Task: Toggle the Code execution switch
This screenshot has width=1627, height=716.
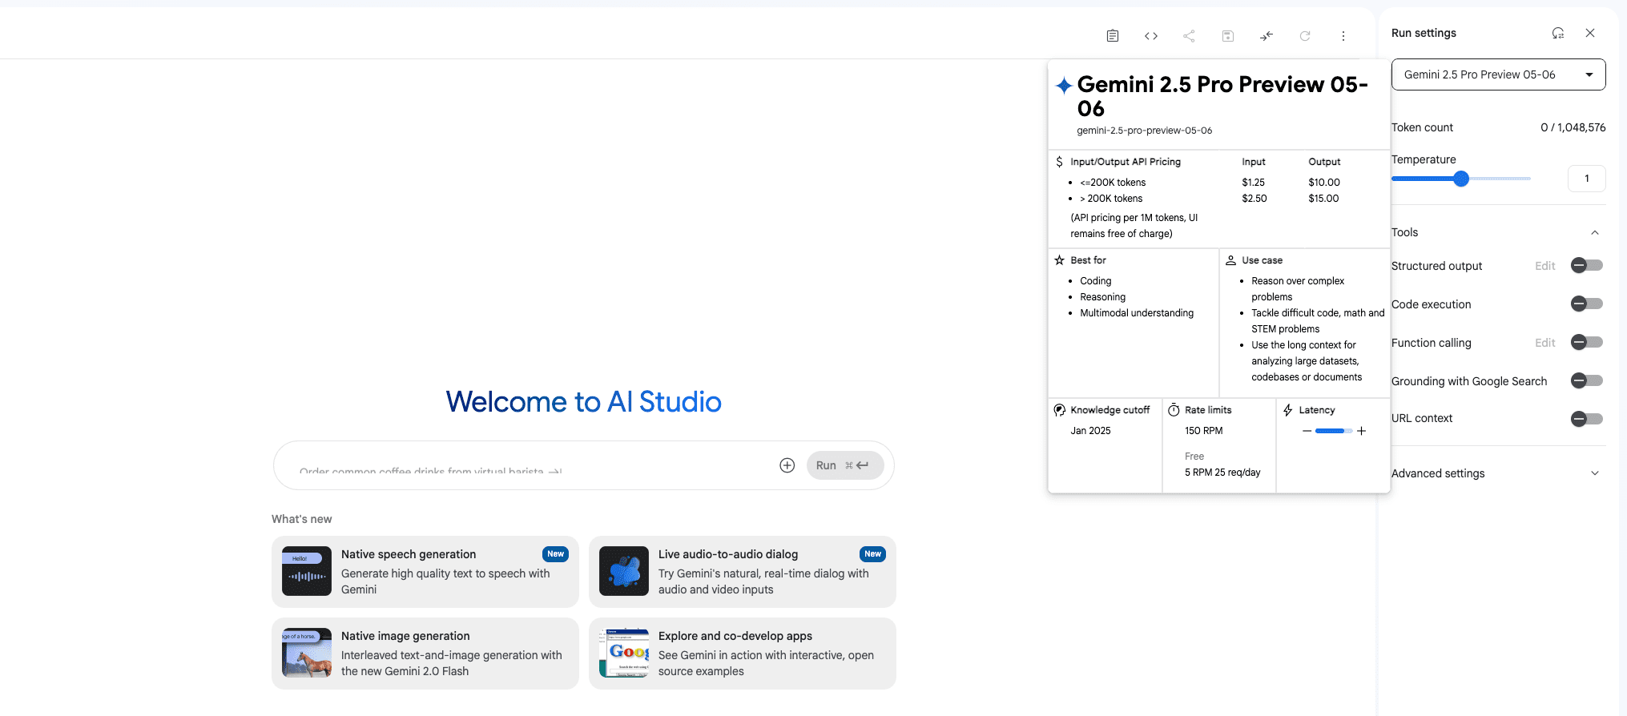Action: click(x=1587, y=304)
